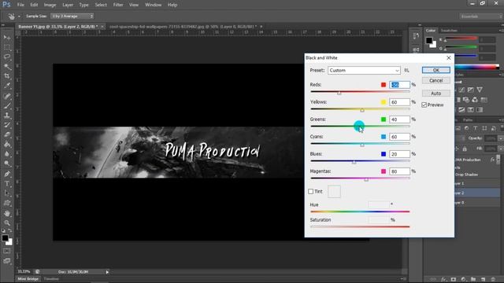The image size is (504, 283).
Task: Select the Shape tool
Action: (7, 203)
